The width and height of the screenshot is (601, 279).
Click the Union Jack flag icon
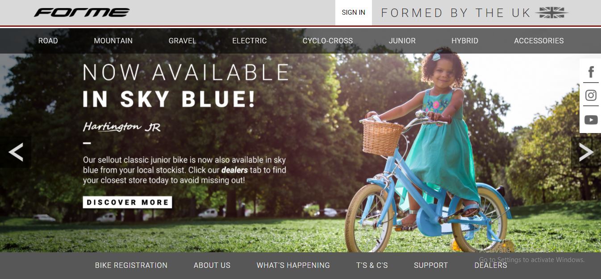click(x=552, y=12)
